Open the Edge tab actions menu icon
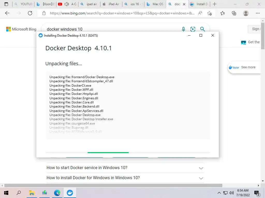 (x=6, y=4)
